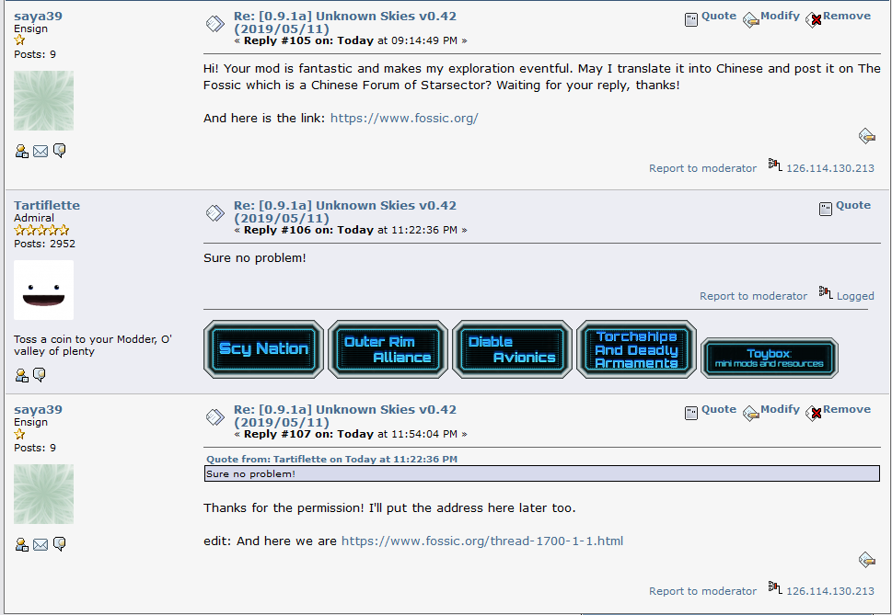Open the Diable Avionics banner

(512, 349)
